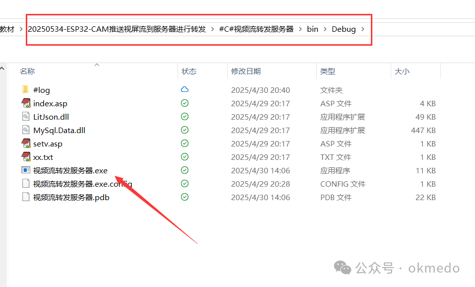Select the 视频流转发服务器.exe.config file name
This screenshot has height=287, width=475.
(82, 184)
